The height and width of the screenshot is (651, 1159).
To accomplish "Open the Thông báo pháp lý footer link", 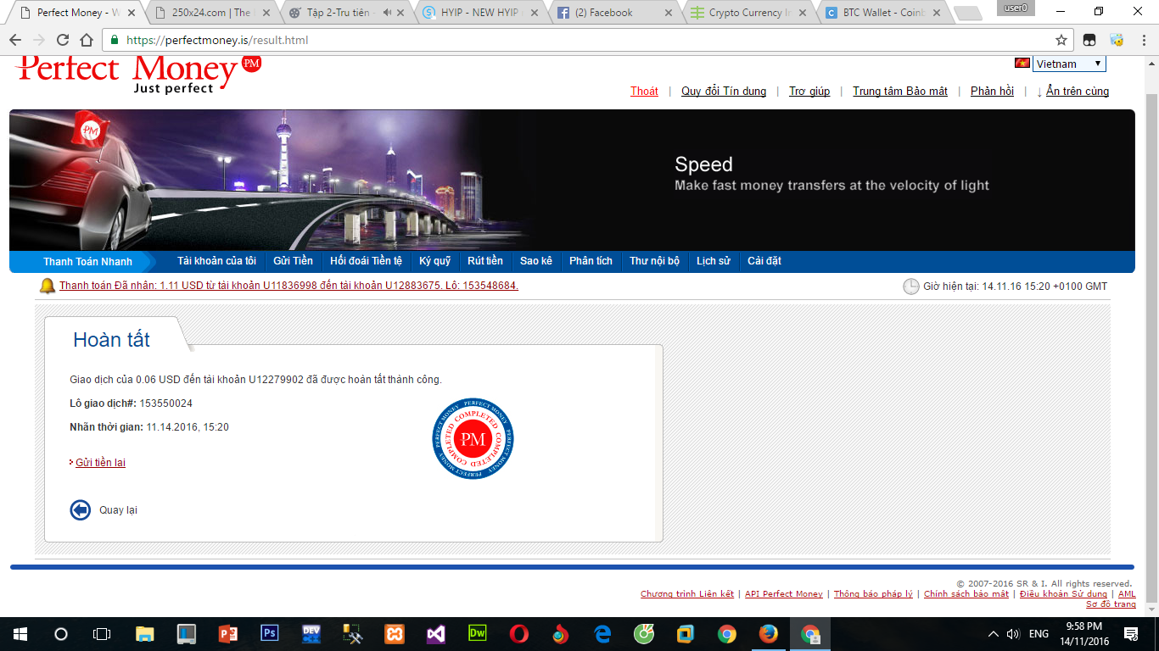I will pyautogui.click(x=873, y=594).
